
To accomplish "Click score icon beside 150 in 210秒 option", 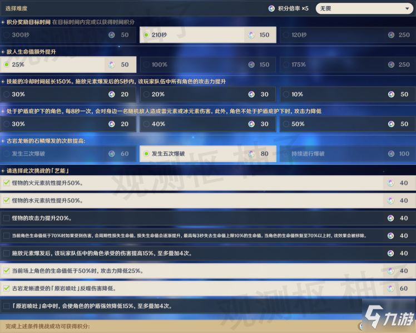I will click(251, 34).
